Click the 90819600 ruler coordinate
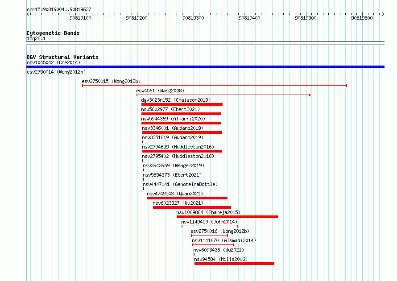This screenshot has width=397, height=281. (362, 18)
